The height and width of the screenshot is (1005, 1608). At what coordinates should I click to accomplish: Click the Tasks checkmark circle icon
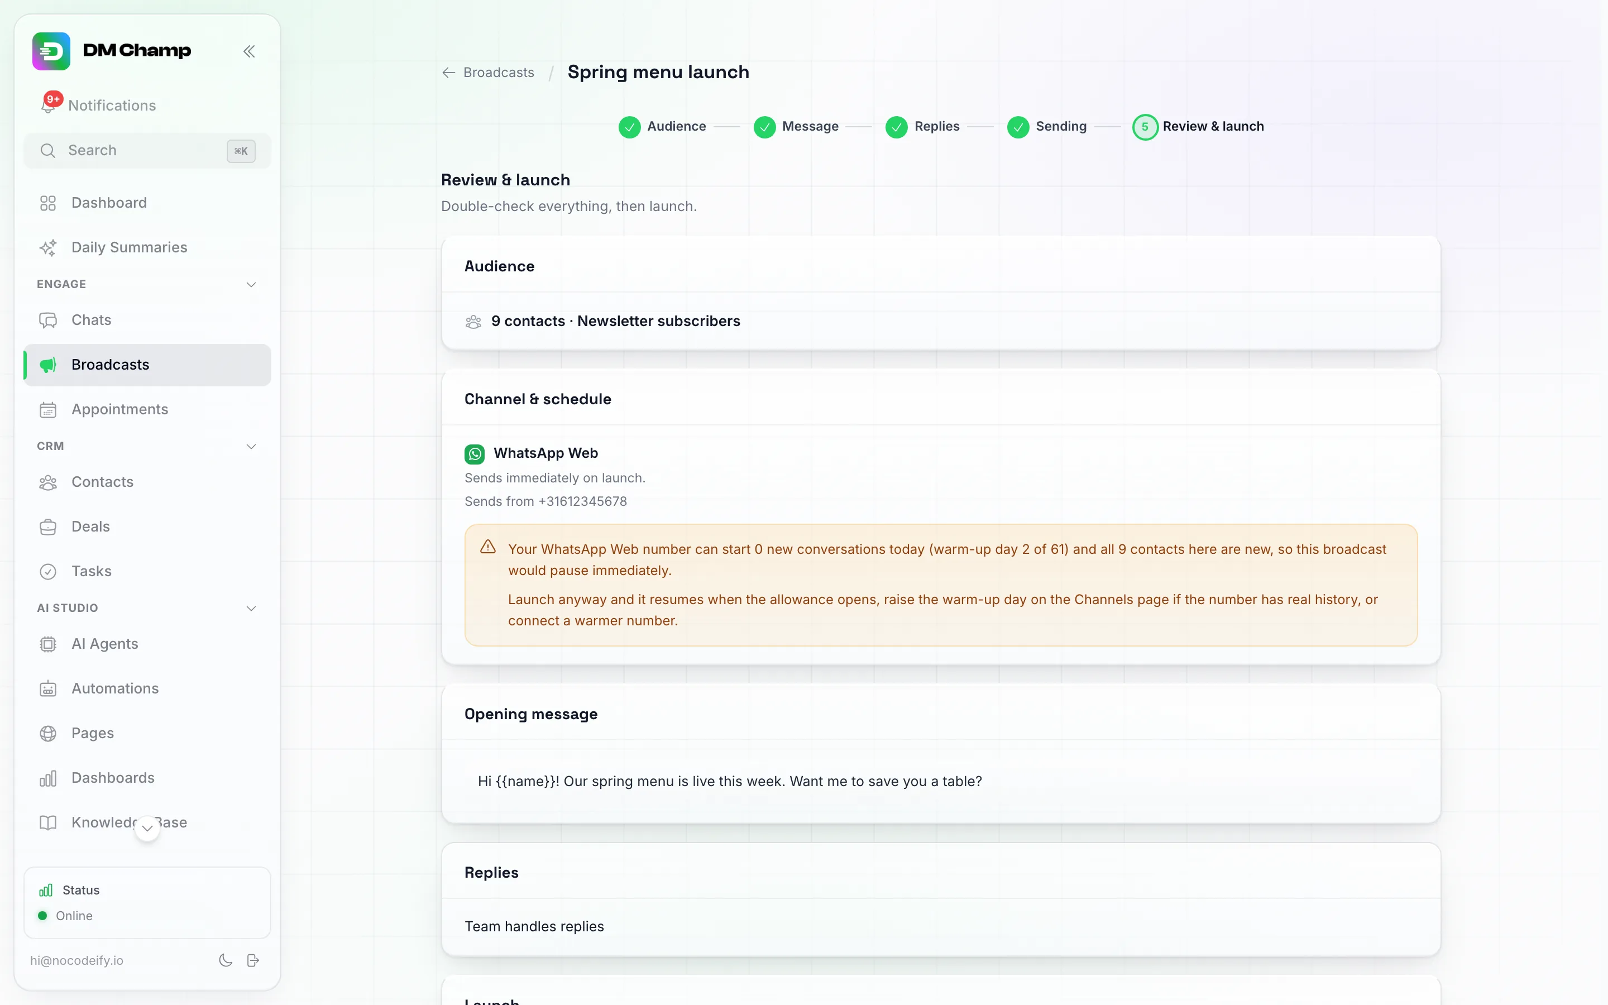[x=48, y=572]
